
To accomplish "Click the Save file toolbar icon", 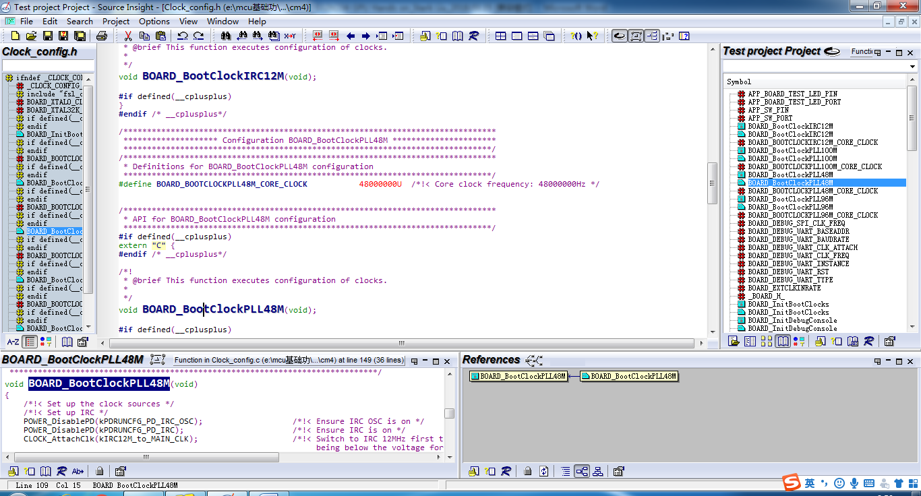I will (48, 36).
